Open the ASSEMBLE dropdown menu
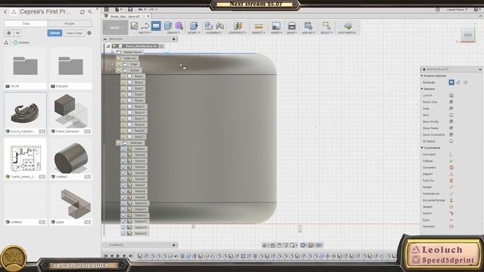 [x=214, y=32]
